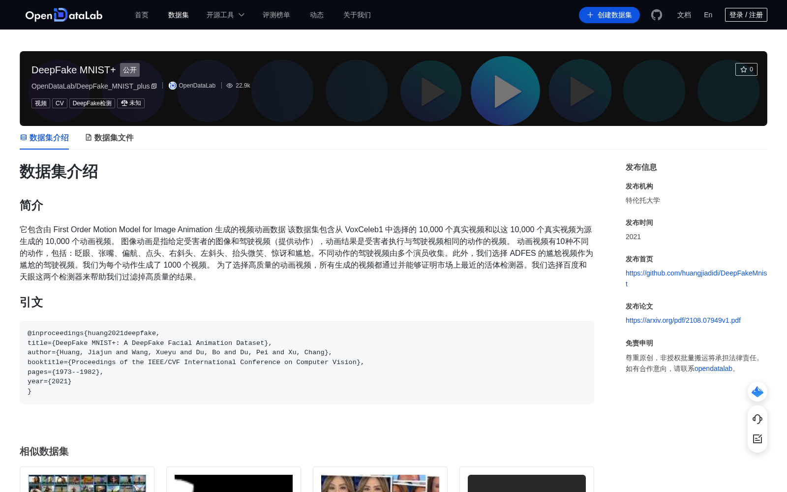Screen dimensions: 787x492
Task: Click the DeepFake MNIST+ title
Action: click(x=74, y=70)
